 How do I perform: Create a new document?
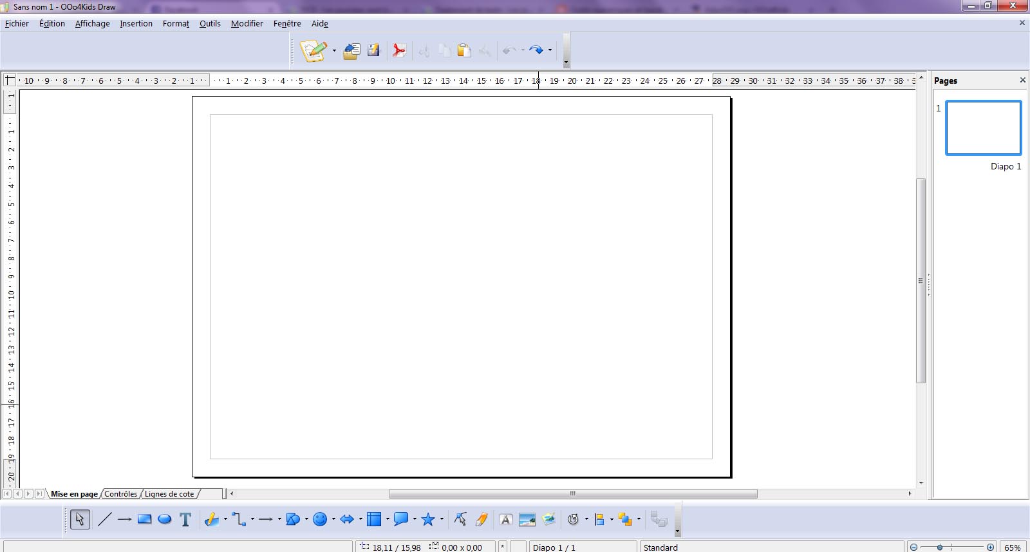click(x=314, y=50)
